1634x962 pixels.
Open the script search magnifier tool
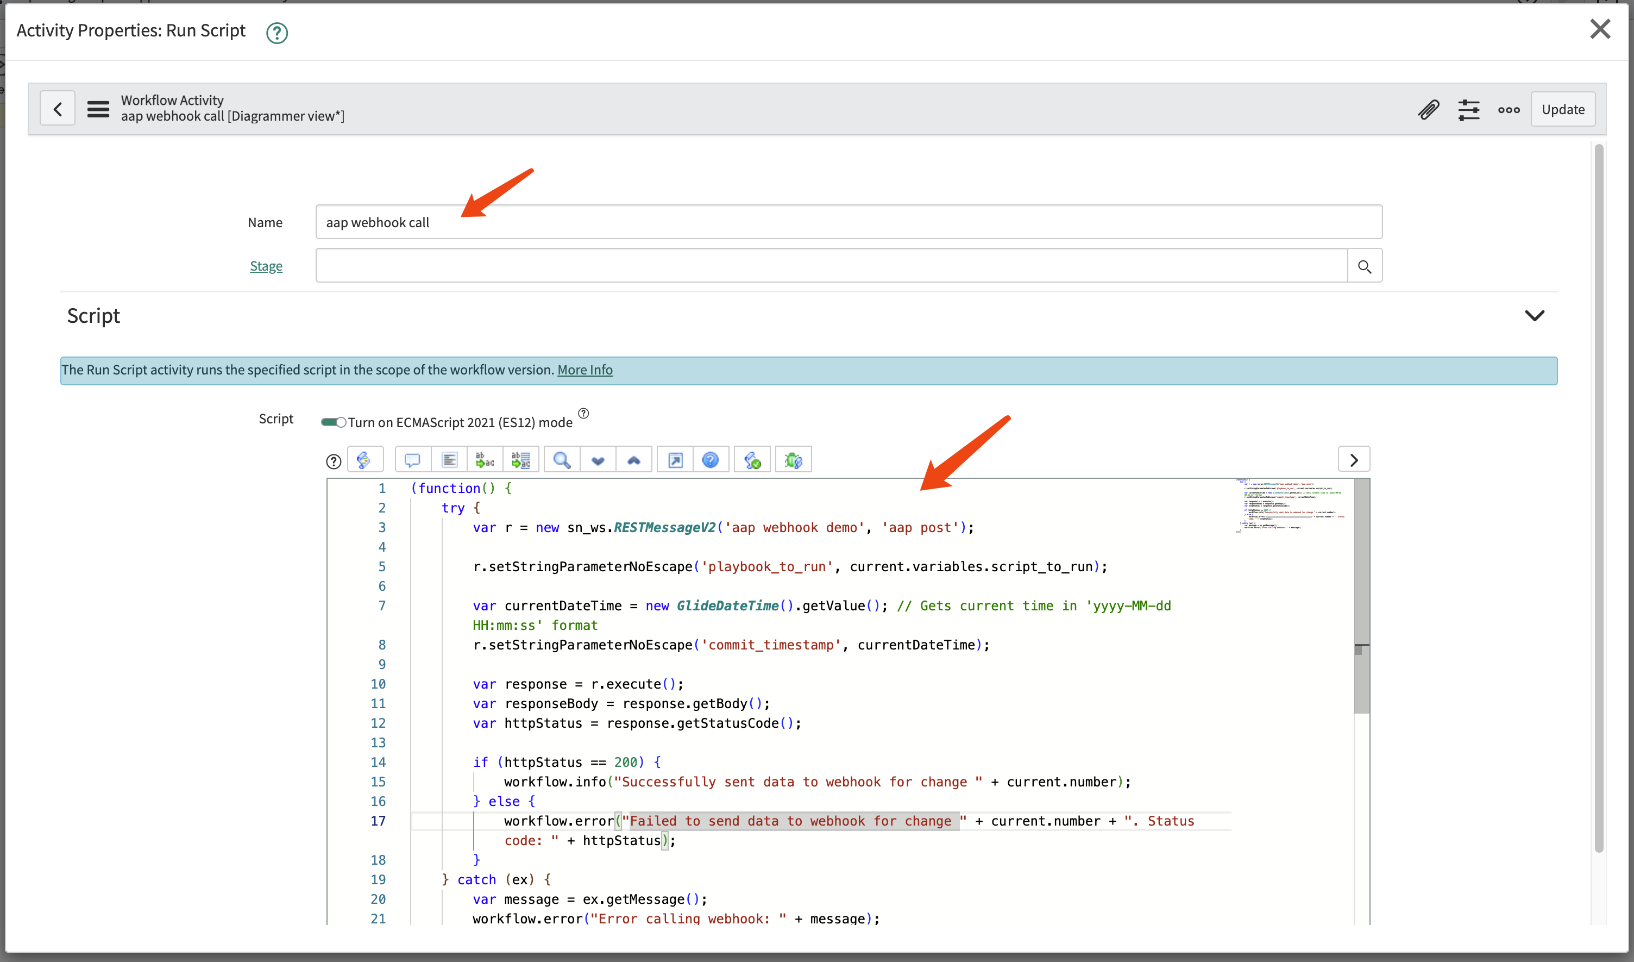(x=562, y=460)
